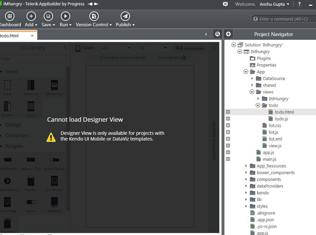Image resolution: width=316 pixels, height=235 pixels.
Task: Click the Publish paper plane icon
Action: 125,16
